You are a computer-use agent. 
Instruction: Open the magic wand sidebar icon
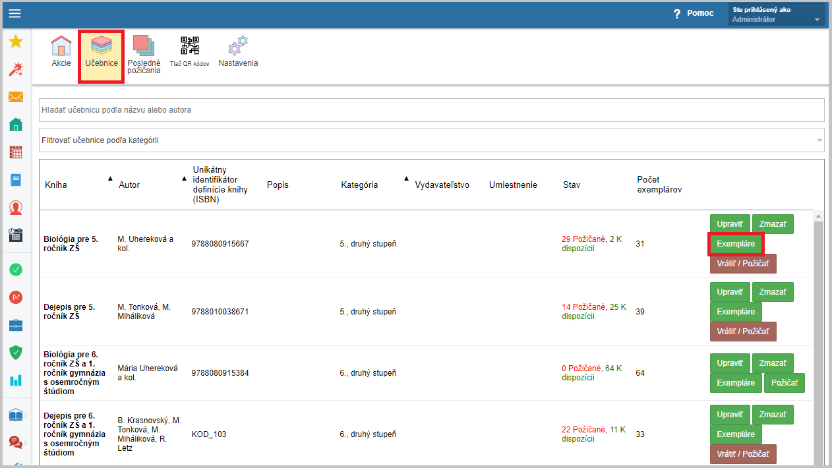coord(16,69)
